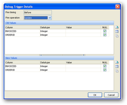Viewport: 127px width, 105px height.
Task: Uncheck NULL for INVOICEID in New Values
Action: (105, 66)
